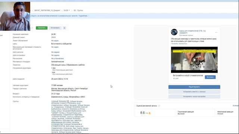
Task: Click 'Копировать только настройки' button
Action: pyautogui.click(x=194, y=97)
